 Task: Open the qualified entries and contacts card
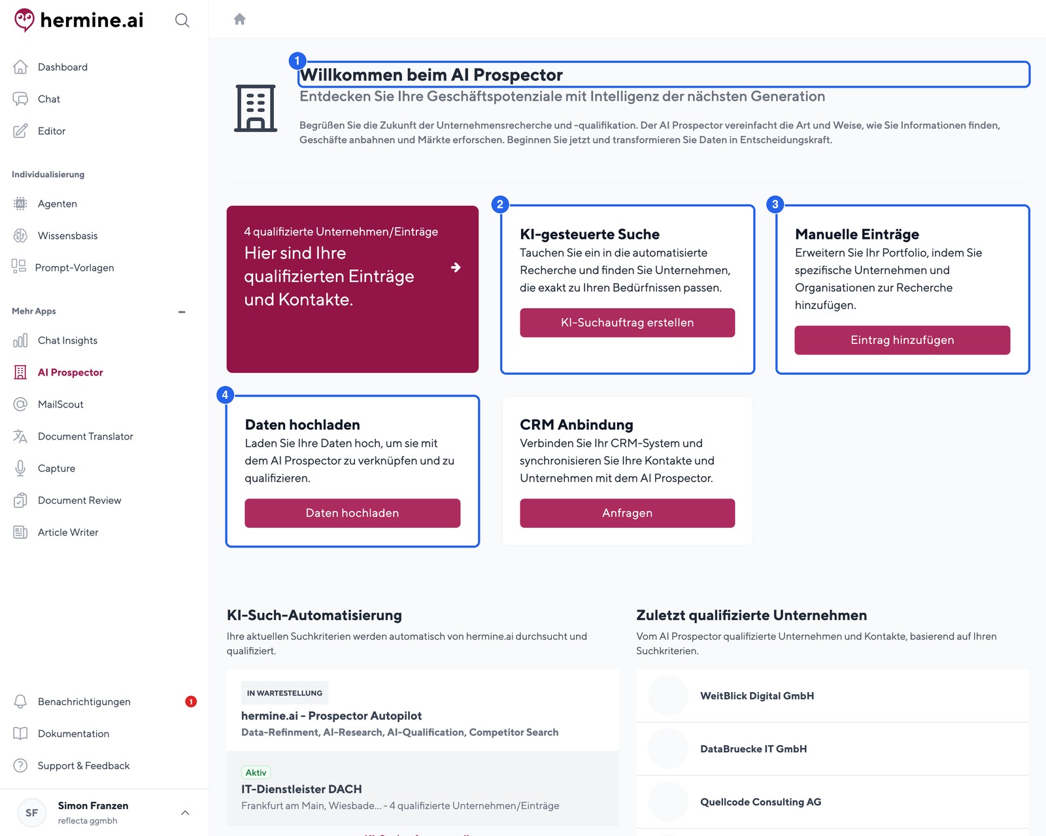(x=352, y=289)
